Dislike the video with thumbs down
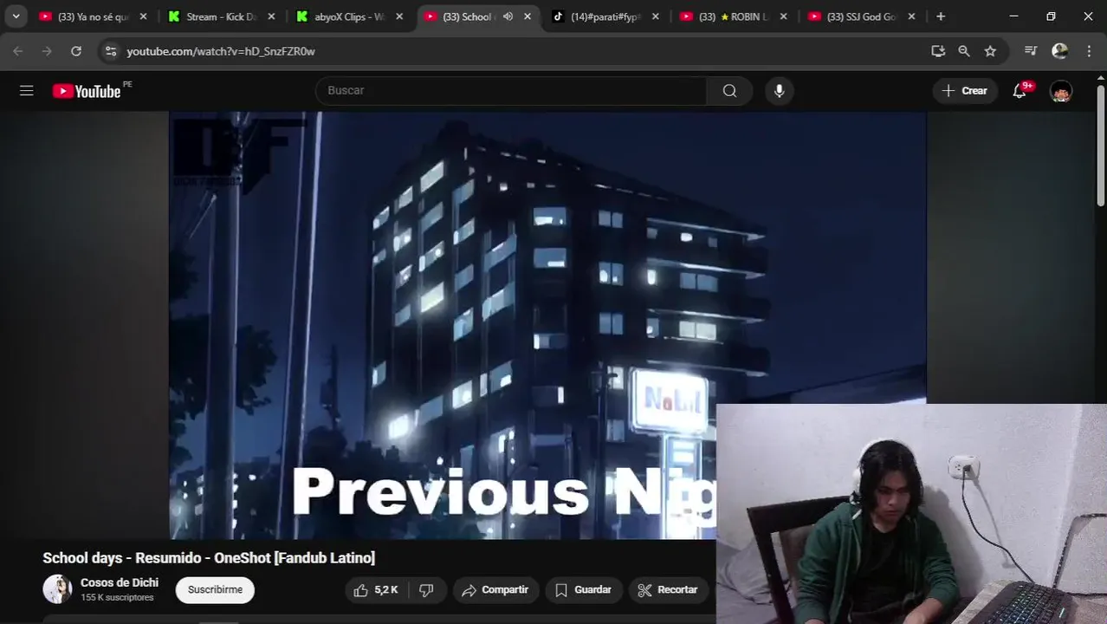Viewport: 1107px width, 624px height. (426, 590)
